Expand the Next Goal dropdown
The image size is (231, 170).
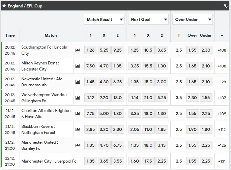coord(148,20)
